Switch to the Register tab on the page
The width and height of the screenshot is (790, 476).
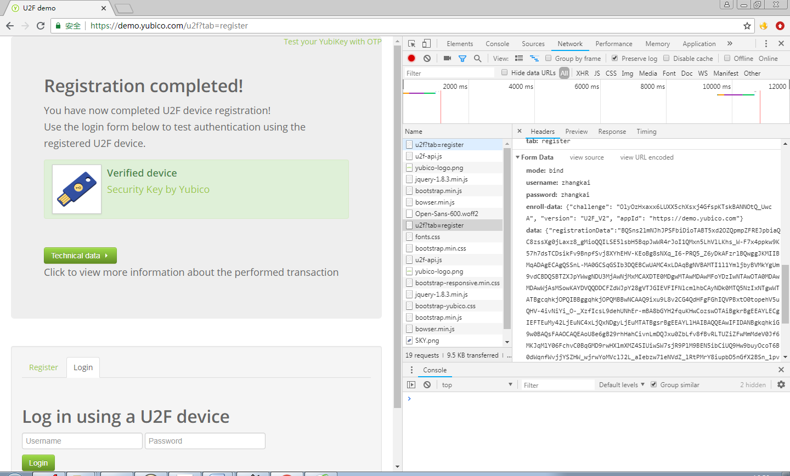coord(43,367)
